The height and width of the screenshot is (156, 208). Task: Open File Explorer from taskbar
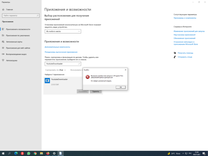pyautogui.click(x=41, y=154)
